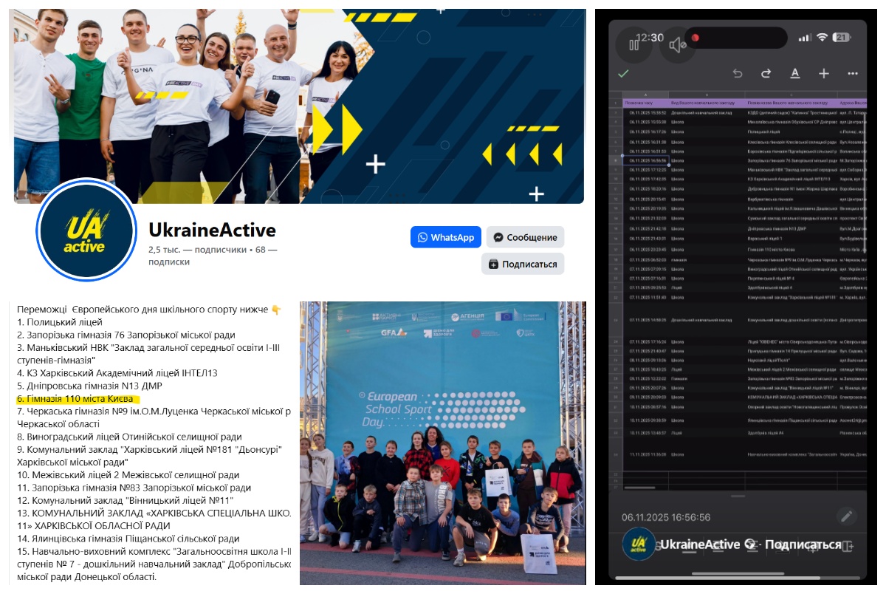Image resolution: width=886 pixels, height=594 pixels.
Task: Pause the video with the pause button
Action: [x=633, y=44]
